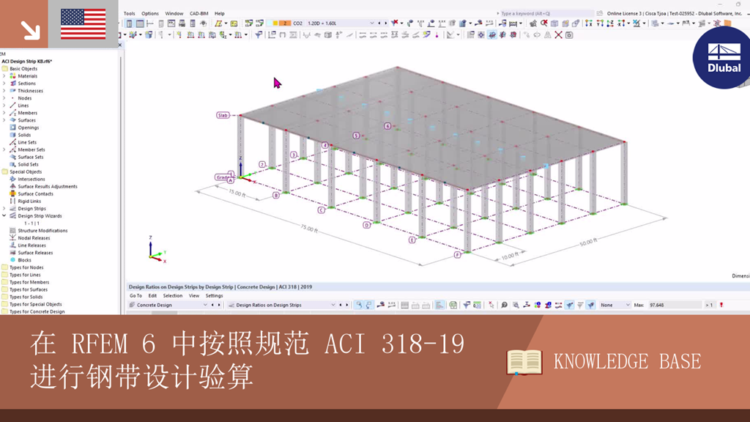Open the Intersections special object tool
Screen dimensions: 750x422
click(12, 179)
